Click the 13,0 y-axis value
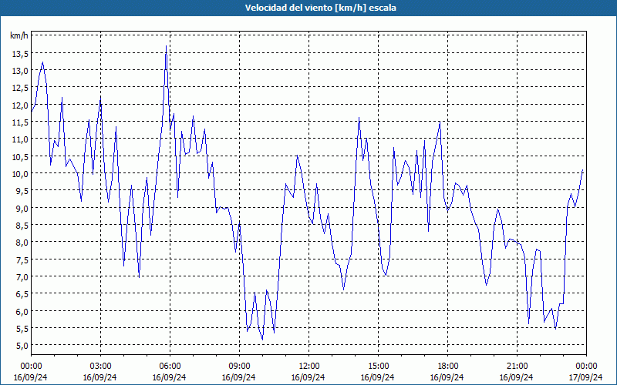 click(x=20, y=71)
